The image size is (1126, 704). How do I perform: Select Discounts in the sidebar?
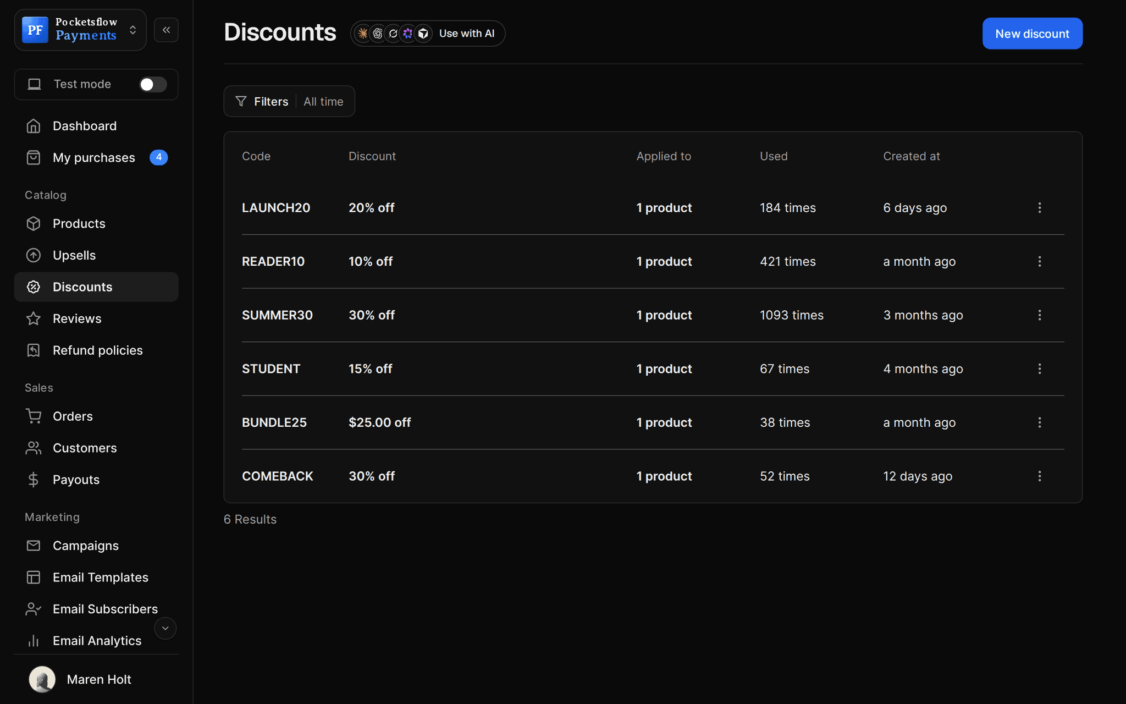pyautogui.click(x=96, y=287)
